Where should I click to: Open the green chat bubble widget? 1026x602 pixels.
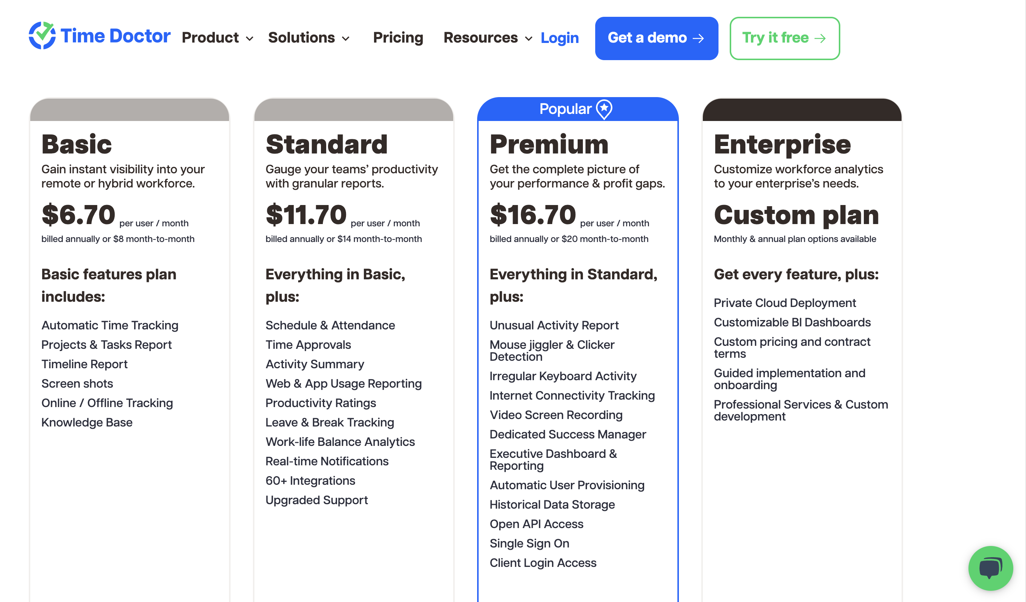pyautogui.click(x=990, y=568)
